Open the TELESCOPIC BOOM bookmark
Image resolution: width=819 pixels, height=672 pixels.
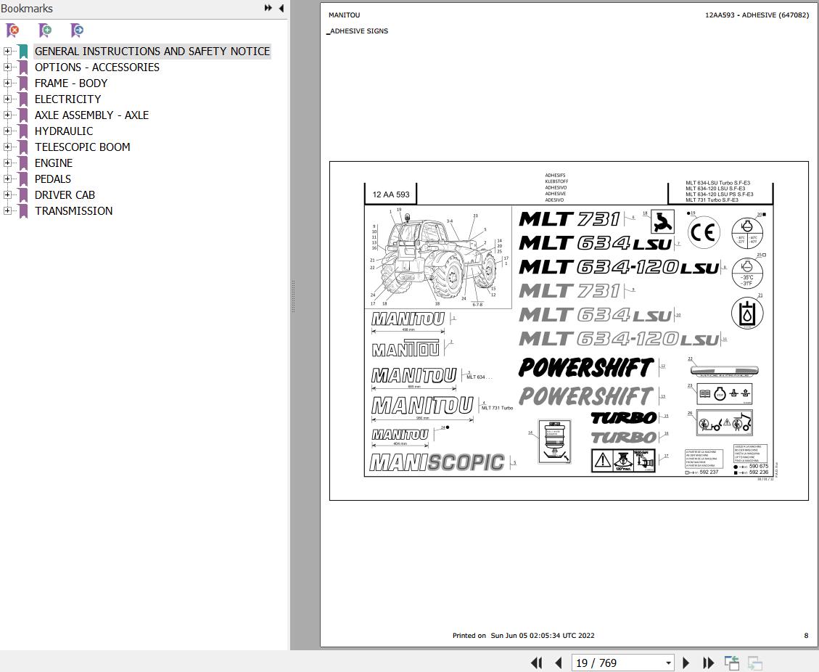pyautogui.click(x=83, y=147)
